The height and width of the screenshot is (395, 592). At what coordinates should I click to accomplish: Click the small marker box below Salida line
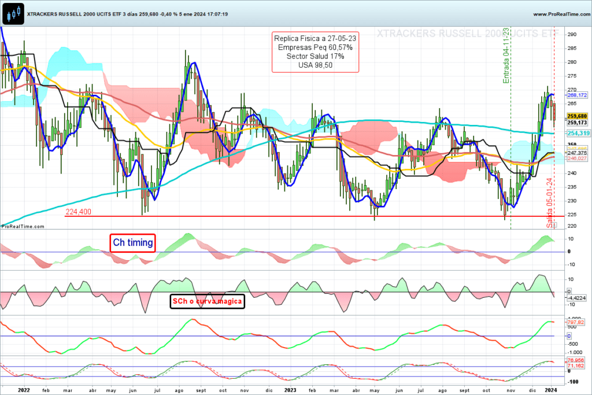pyautogui.click(x=554, y=225)
